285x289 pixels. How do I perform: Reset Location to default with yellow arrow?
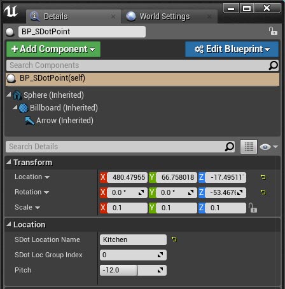[x=263, y=177]
